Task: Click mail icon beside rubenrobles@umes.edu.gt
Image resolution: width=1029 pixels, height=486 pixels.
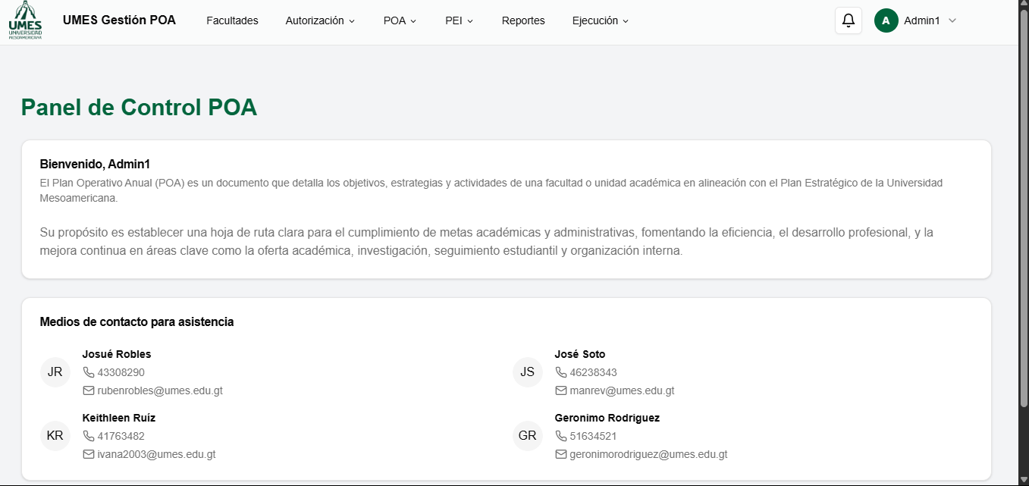Action: (89, 391)
